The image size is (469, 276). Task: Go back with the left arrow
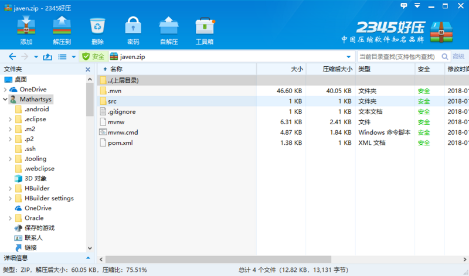click(12, 56)
